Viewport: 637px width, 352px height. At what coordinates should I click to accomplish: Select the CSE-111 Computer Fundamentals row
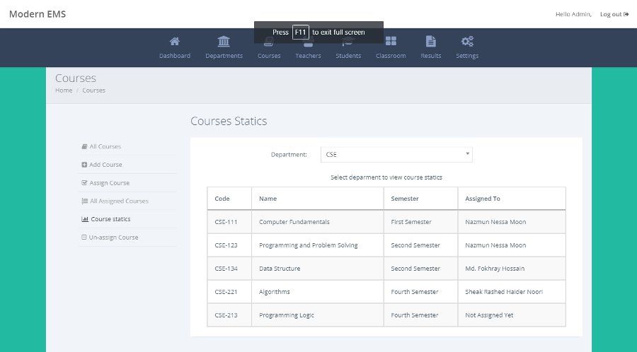coord(386,222)
